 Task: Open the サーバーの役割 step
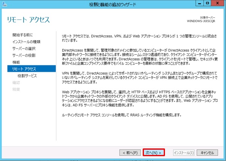click(x=24, y=55)
